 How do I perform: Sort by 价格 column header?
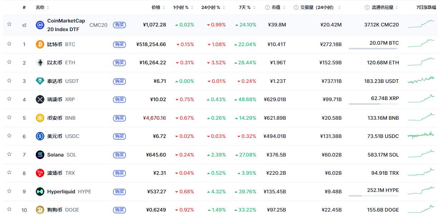click(158, 8)
